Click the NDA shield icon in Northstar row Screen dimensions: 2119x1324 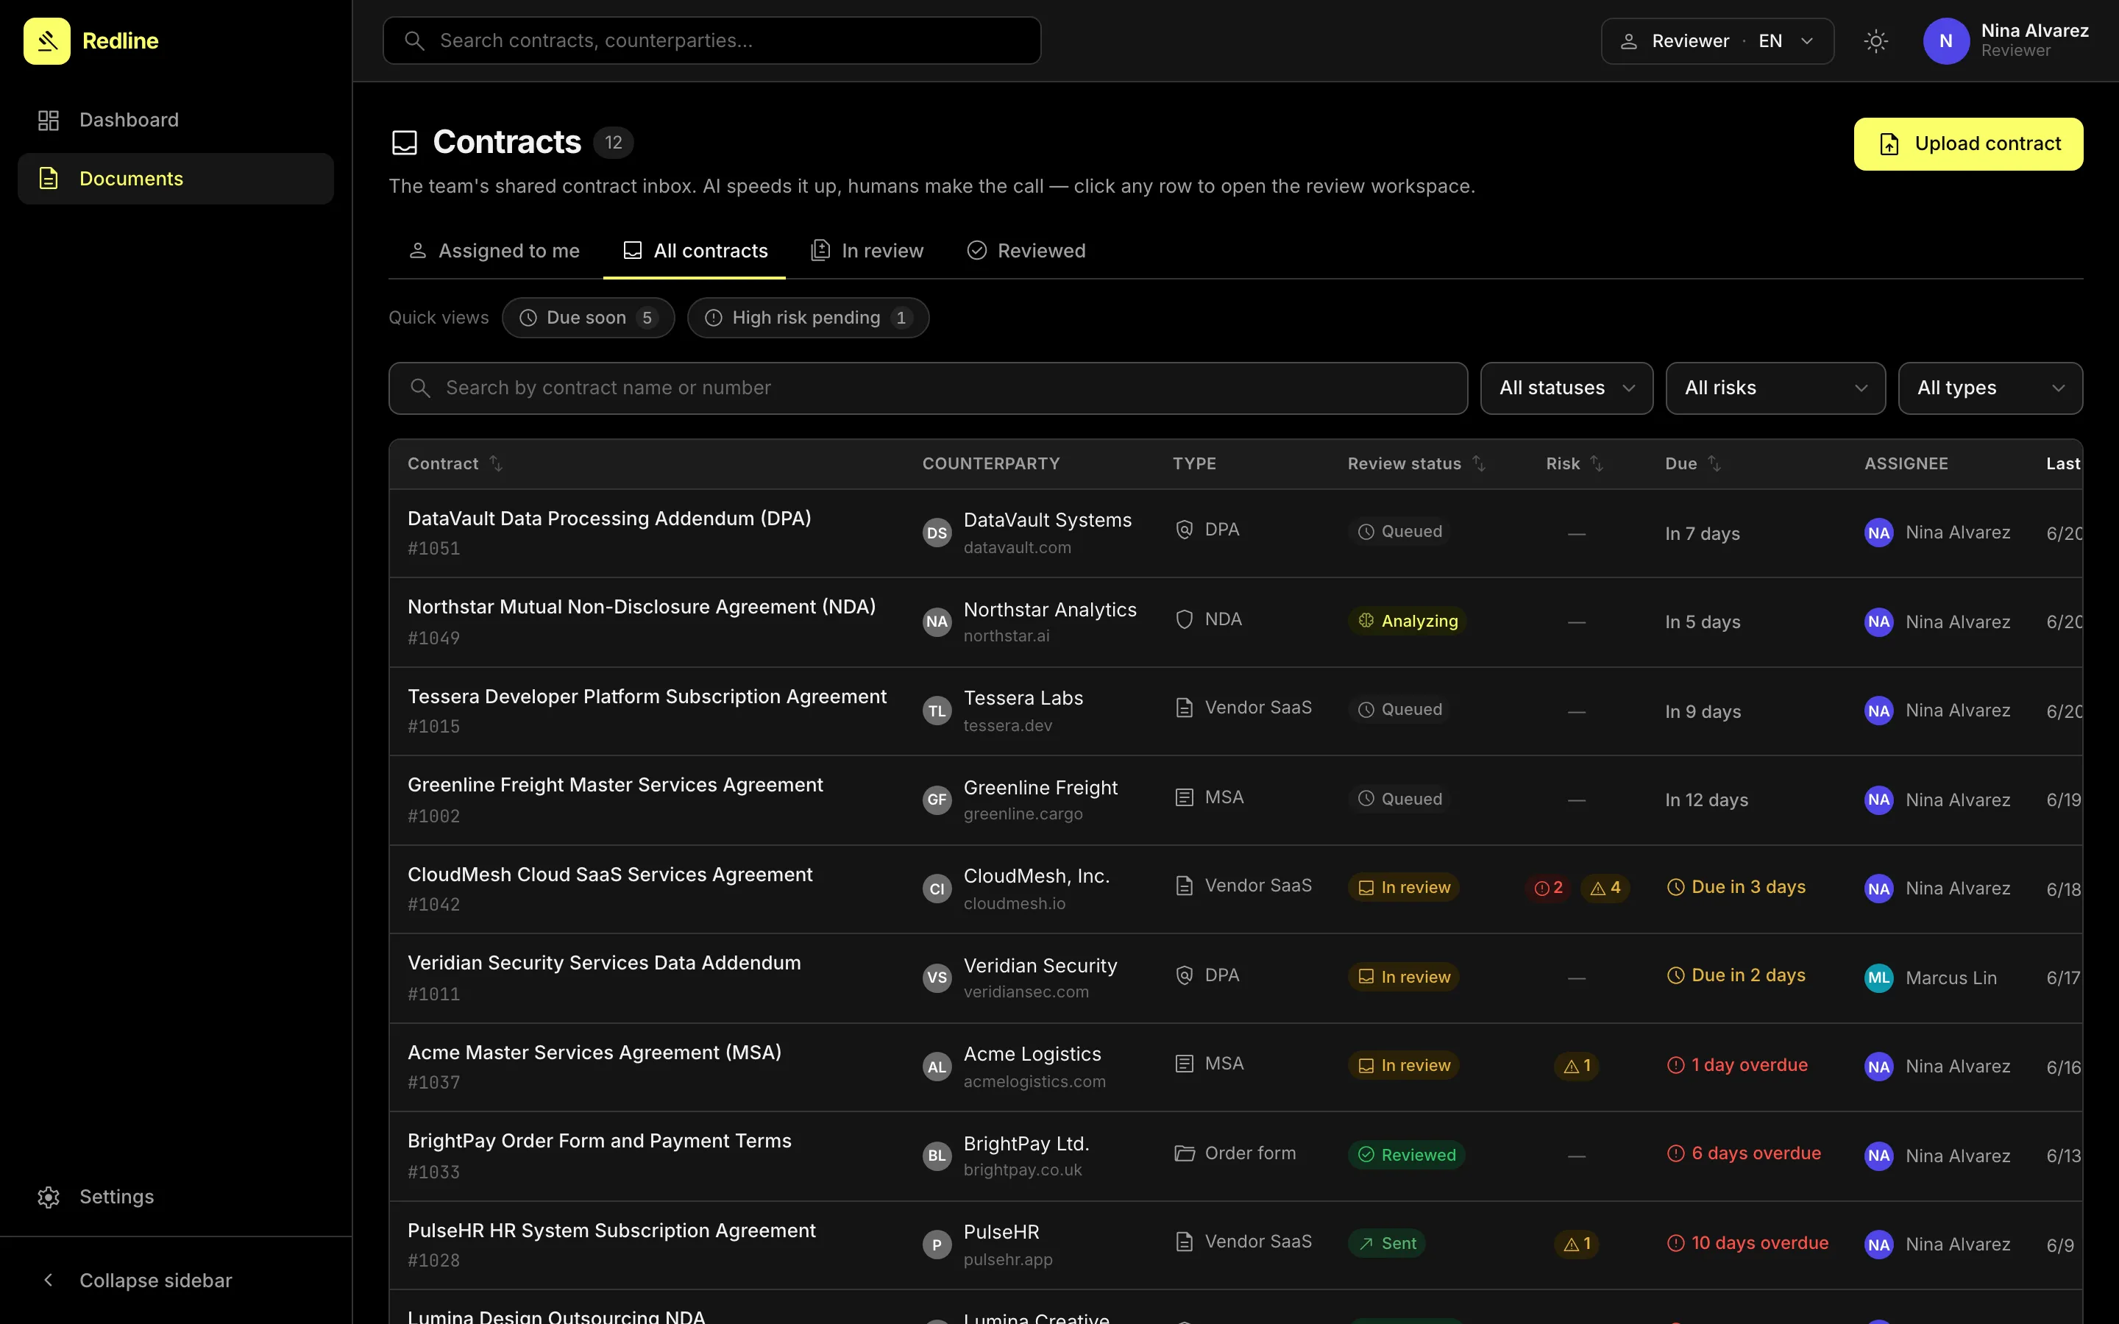pos(1184,619)
